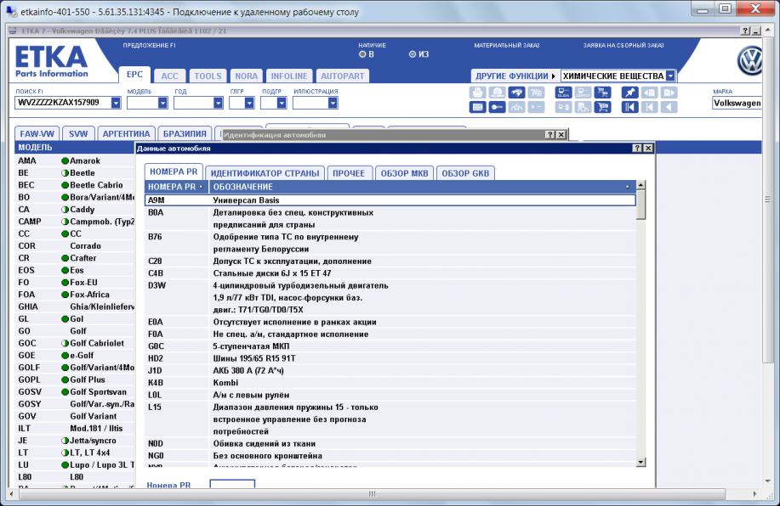Select the В availability radio button
The width and height of the screenshot is (780, 506).
click(x=362, y=54)
